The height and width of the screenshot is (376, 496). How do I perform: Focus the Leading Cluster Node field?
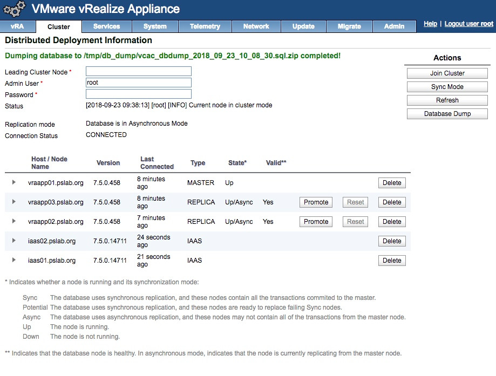point(139,71)
